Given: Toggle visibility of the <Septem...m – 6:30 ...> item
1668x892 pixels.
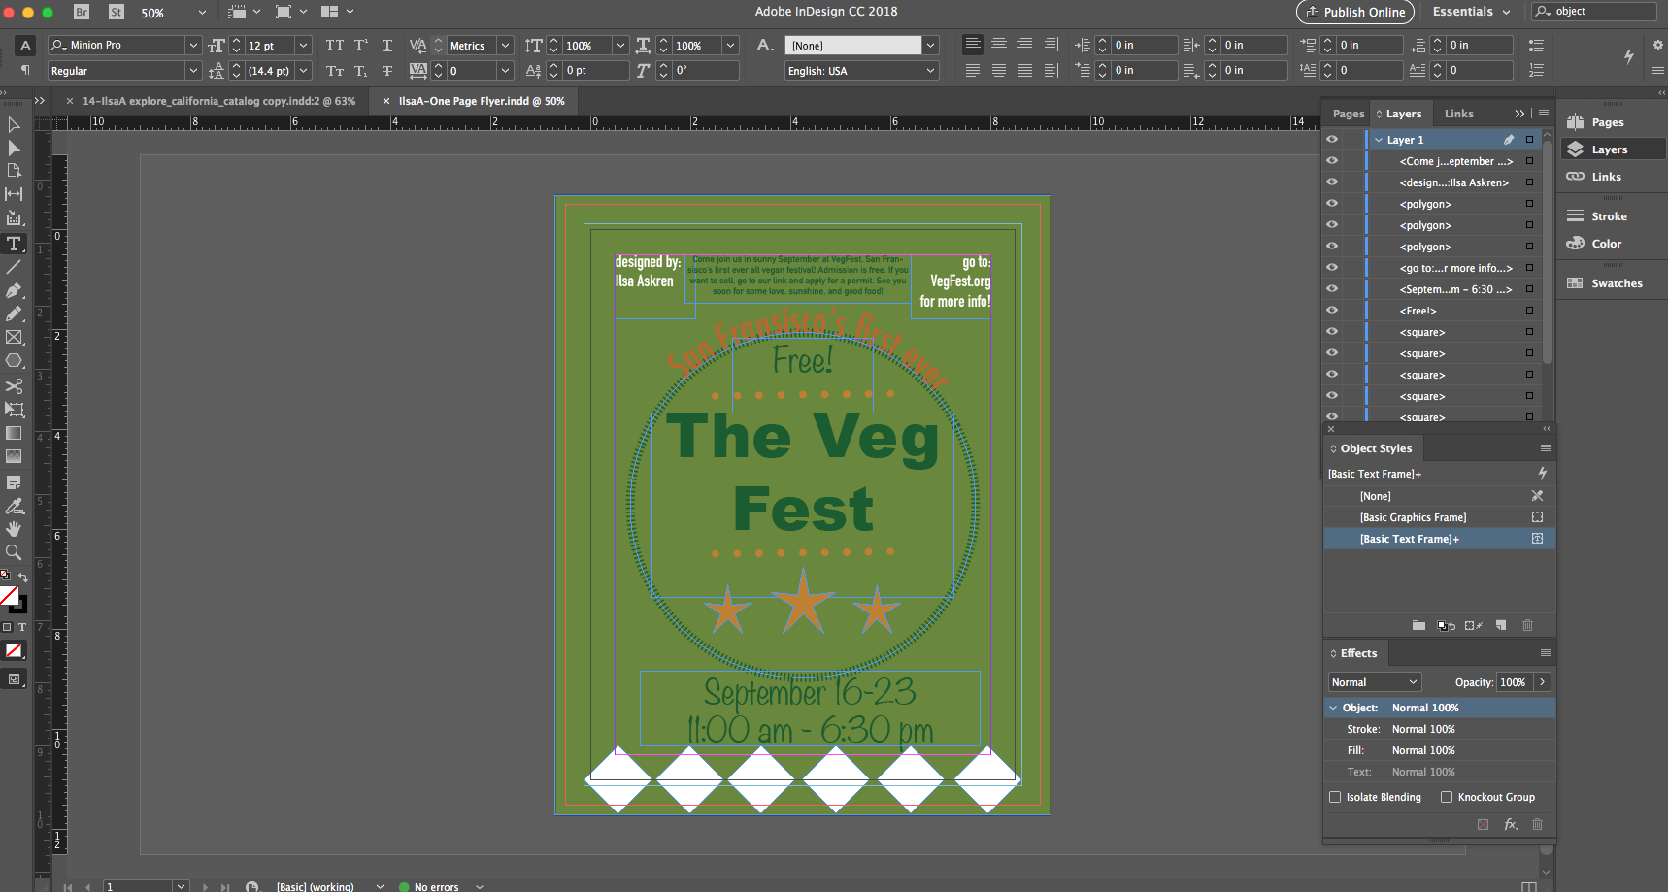Looking at the screenshot, I should (x=1332, y=289).
